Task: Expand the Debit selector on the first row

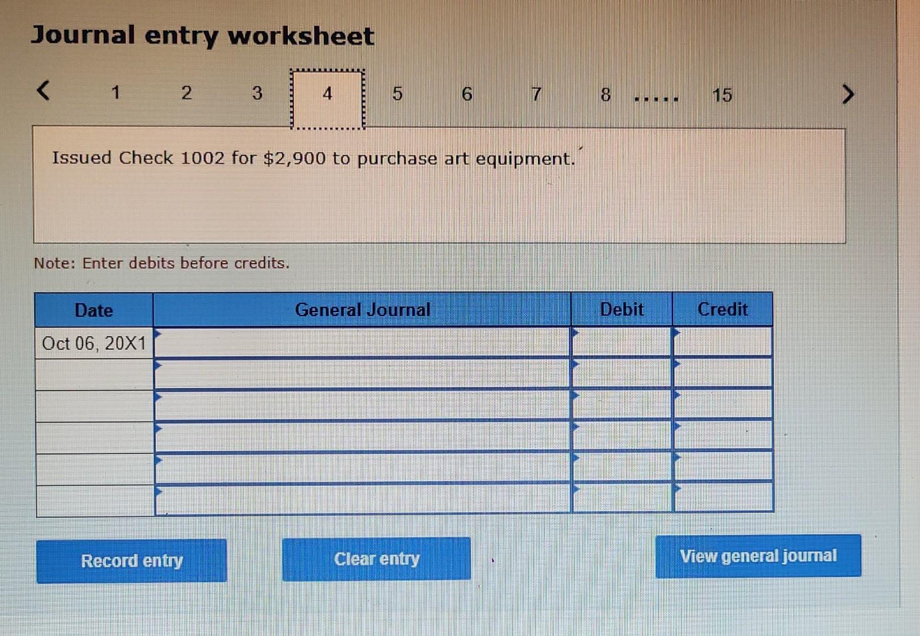Action: pos(576,333)
